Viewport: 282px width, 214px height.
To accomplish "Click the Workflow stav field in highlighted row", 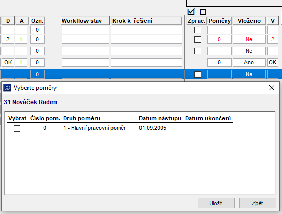I will click(x=86, y=74).
